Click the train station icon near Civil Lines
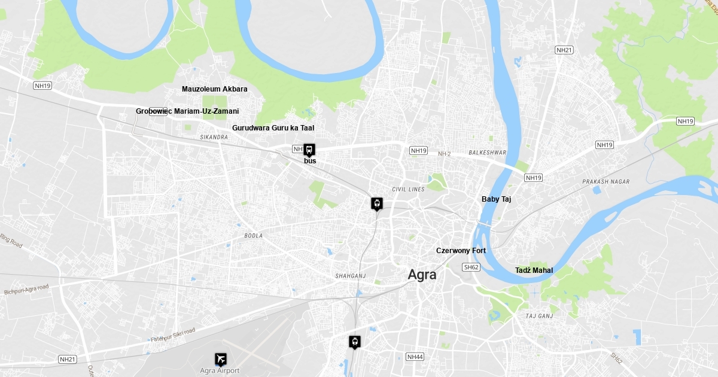 point(376,204)
